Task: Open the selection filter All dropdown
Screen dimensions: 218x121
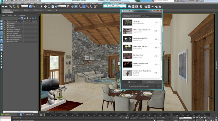Action: pos(24,6)
